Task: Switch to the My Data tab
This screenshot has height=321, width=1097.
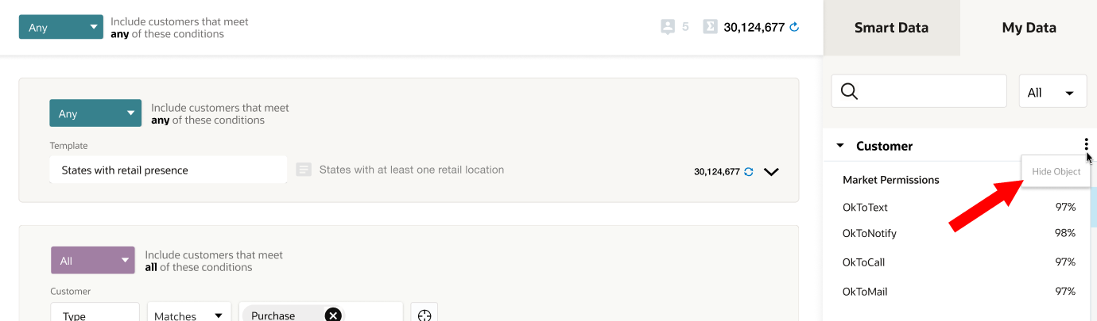Action: pos(1029,28)
